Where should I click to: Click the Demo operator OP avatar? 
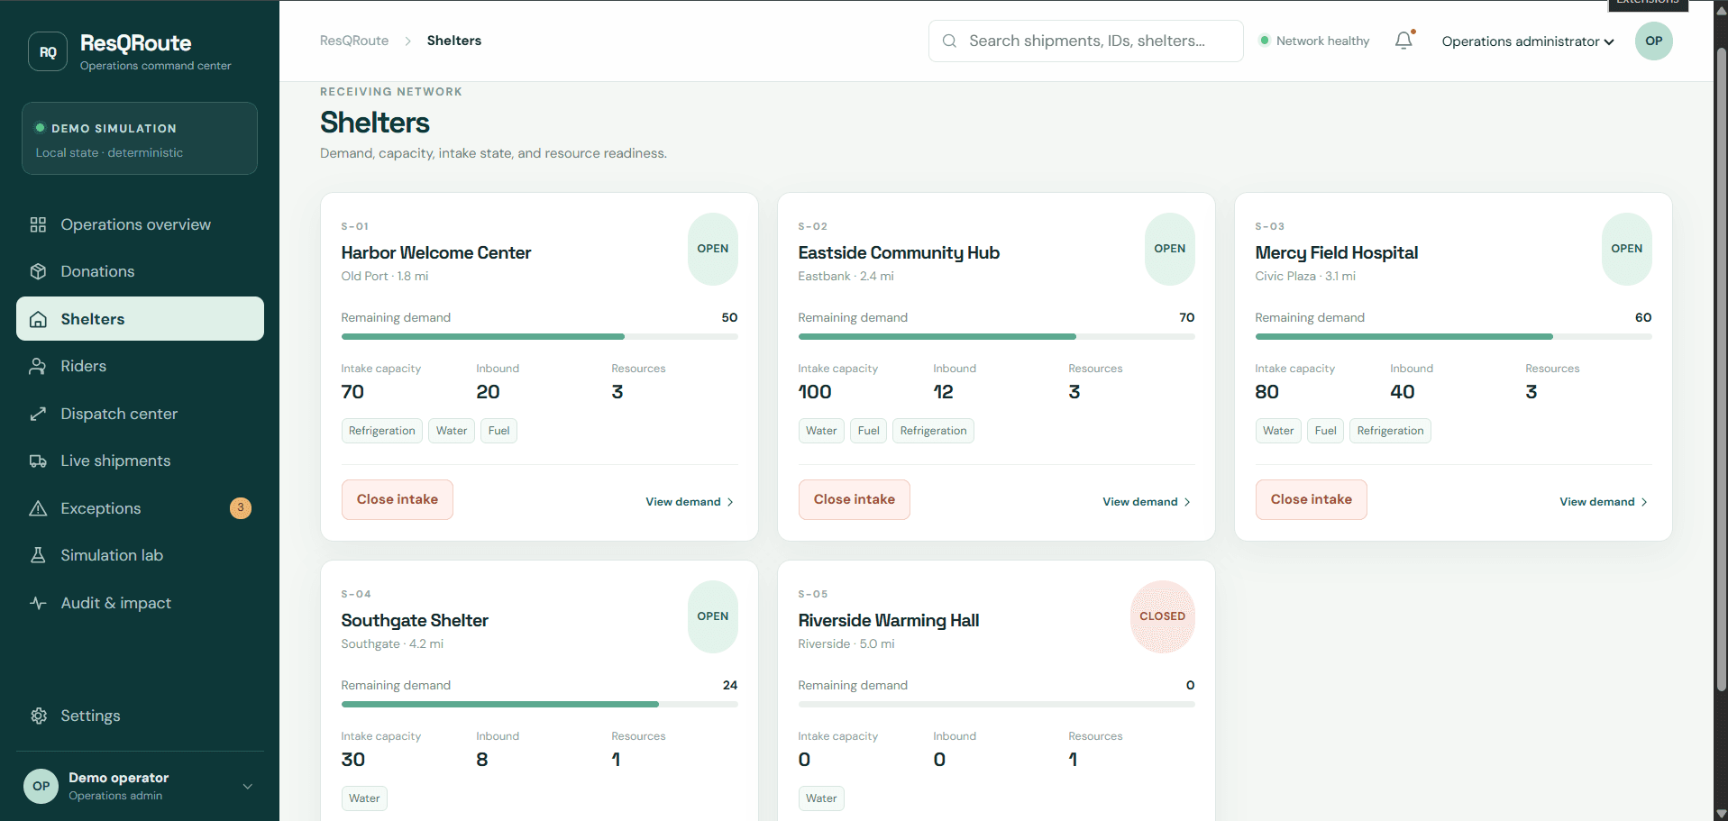[41, 786]
